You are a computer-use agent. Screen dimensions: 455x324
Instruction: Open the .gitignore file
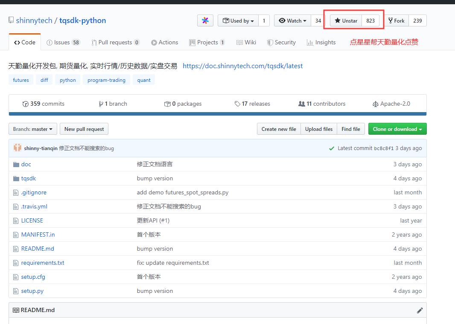click(34, 192)
